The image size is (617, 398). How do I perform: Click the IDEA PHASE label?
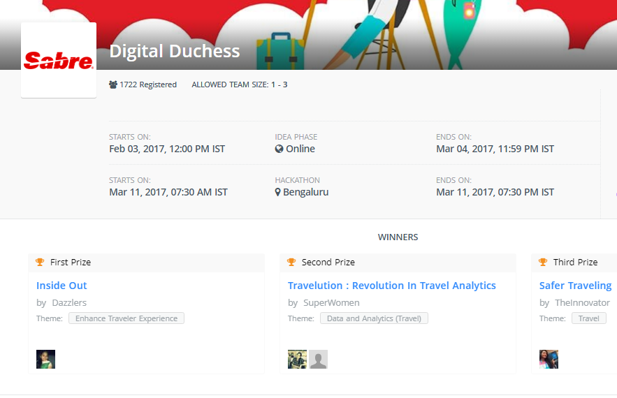coord(296,137)
